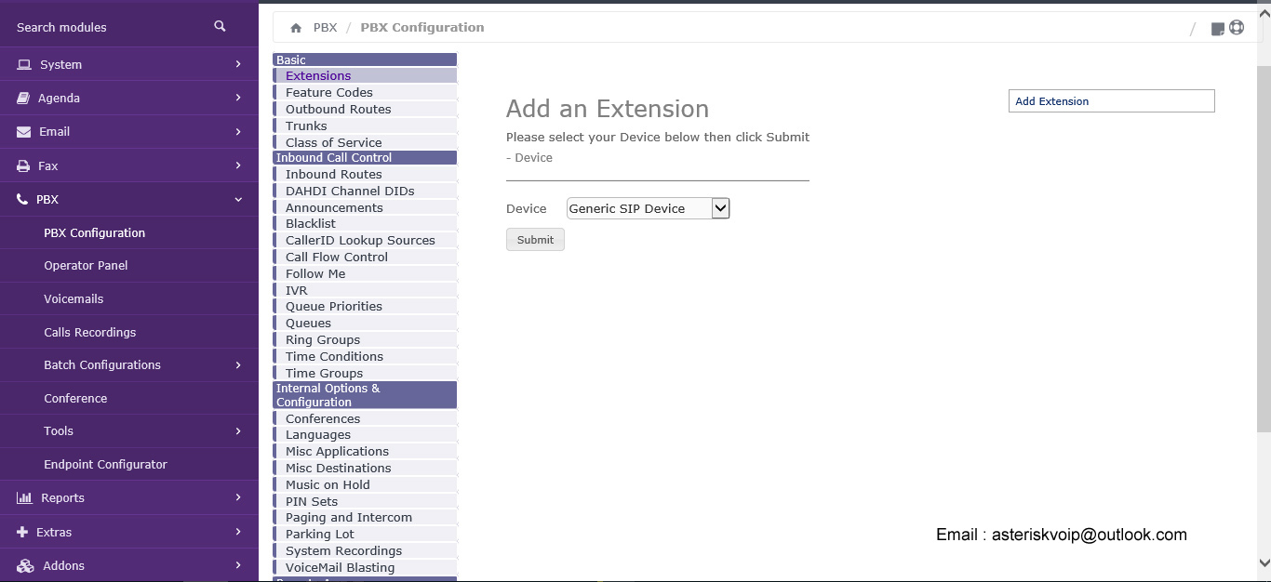Click the Fax printer icon

point(23,165)
